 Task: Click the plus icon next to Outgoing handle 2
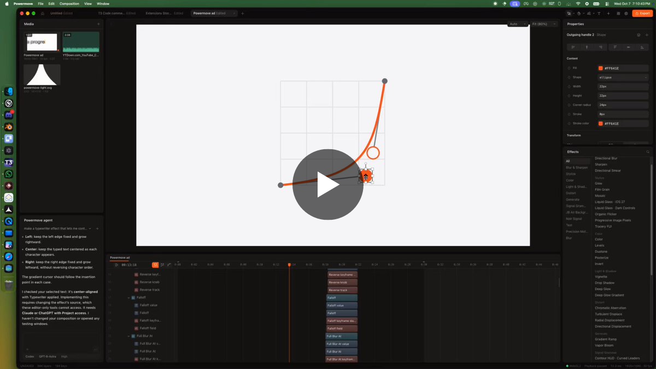pyautogui.click(x=647, y=35)
